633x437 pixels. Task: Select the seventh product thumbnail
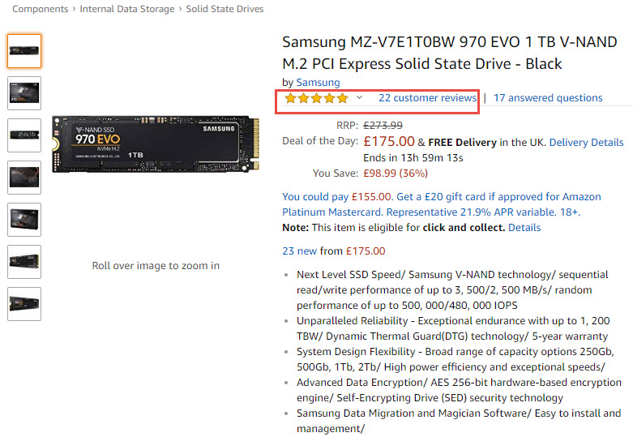pyautogui.click(x=24, y=303)
